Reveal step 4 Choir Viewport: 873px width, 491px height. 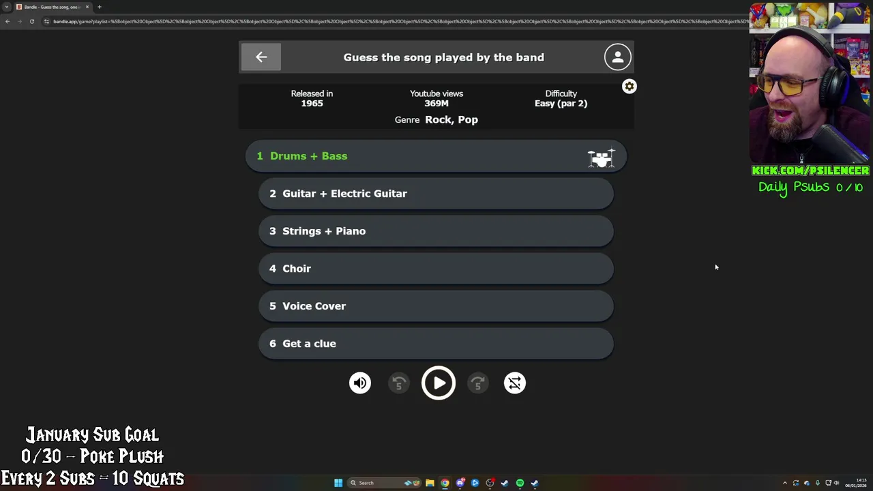436,269
